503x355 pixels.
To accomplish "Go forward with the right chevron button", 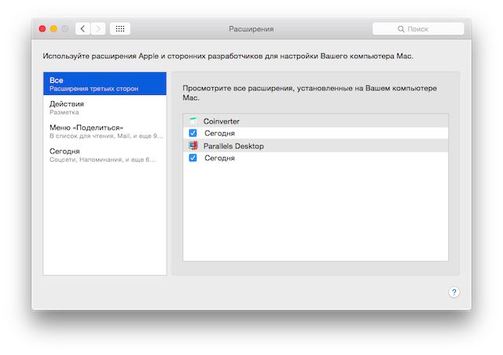I will click(98, 29).
